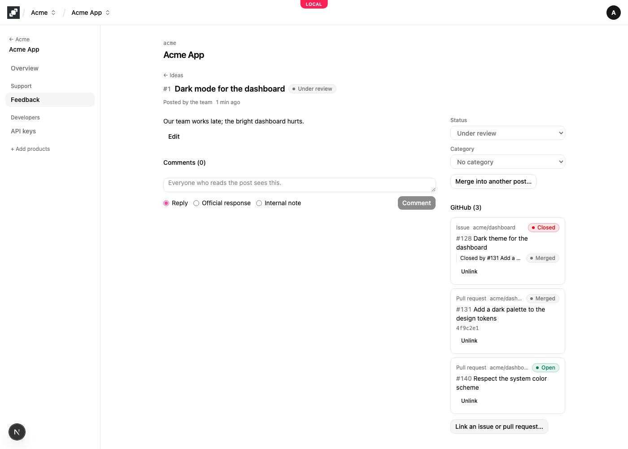Click the Comment submit button
Image resolution: width=628 pixels, height=449 pixels.
pyautogui.click(x=417, y=203)
